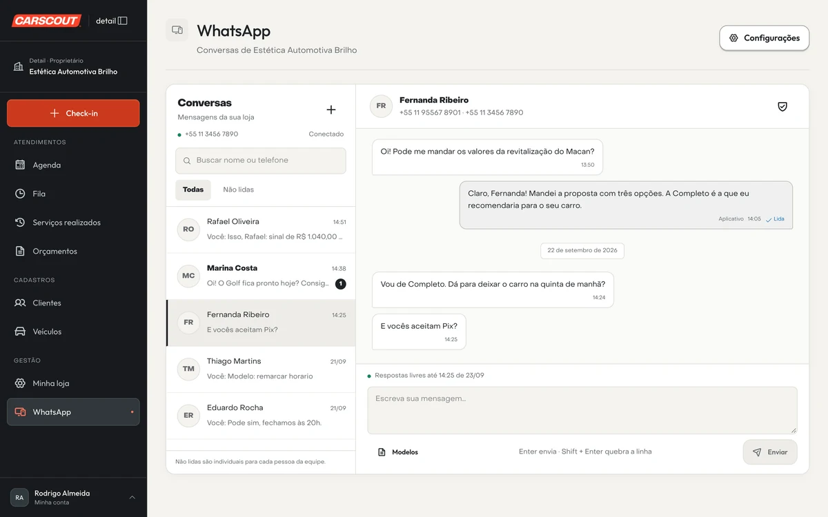Click Marina Costa's unread badge

pos(341,284)
